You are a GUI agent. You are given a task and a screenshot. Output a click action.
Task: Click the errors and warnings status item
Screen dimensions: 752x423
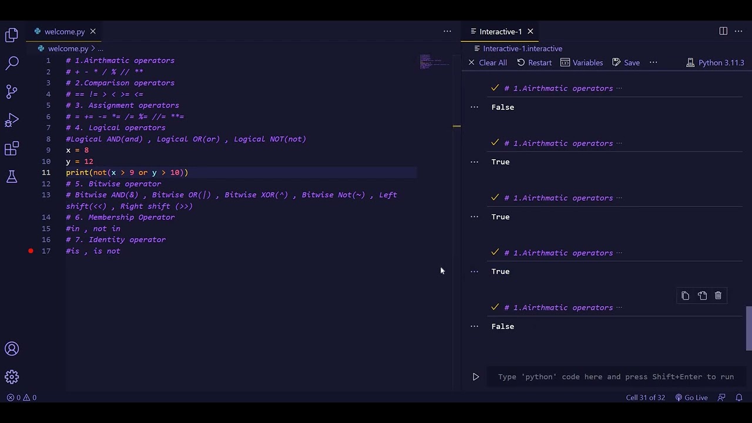(22, 398)
